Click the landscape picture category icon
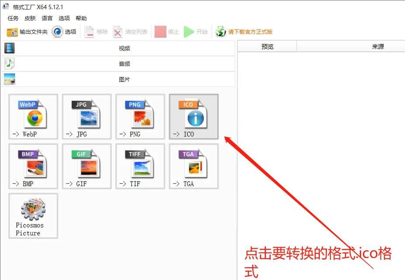This screenshot has height=280, width=405. 10,79
